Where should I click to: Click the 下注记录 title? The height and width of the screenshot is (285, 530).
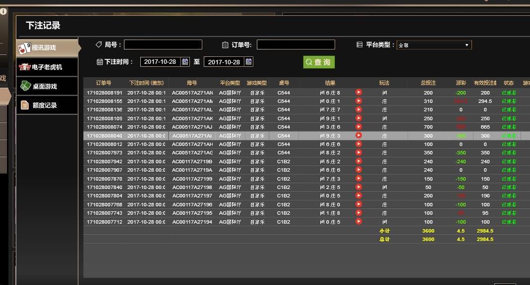tap(43, 26)
